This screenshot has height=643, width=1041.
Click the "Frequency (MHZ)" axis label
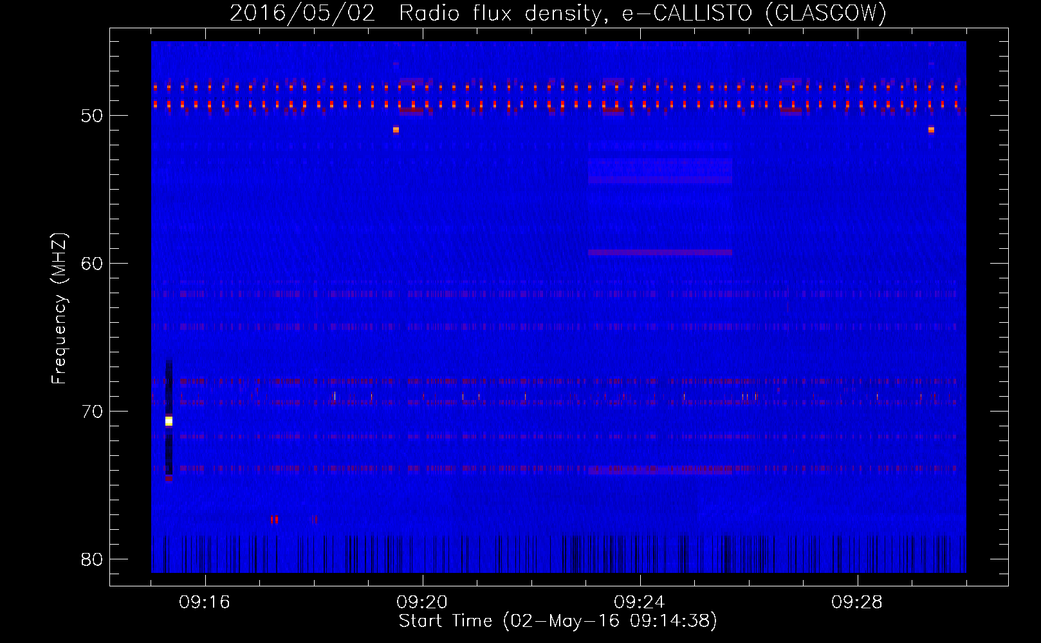[x=59, y=309]
